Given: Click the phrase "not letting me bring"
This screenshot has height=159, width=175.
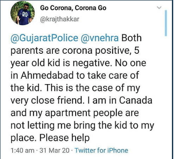Looking at the screenshot, I should (x=54, y=126).
